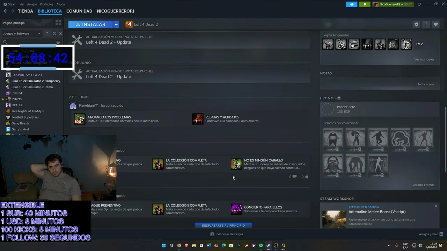Open the Productos menu
Image resolution: width=447 pixels, height=251 pixels.
click(x=47, y=4)
